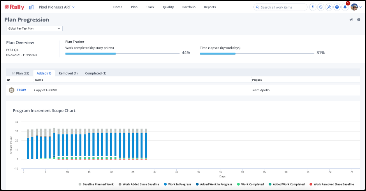Image resolution: width=366 pixels, height=191 pixels.
Task: Switch to the Removed (1) tab
Action: click(68, 73)
